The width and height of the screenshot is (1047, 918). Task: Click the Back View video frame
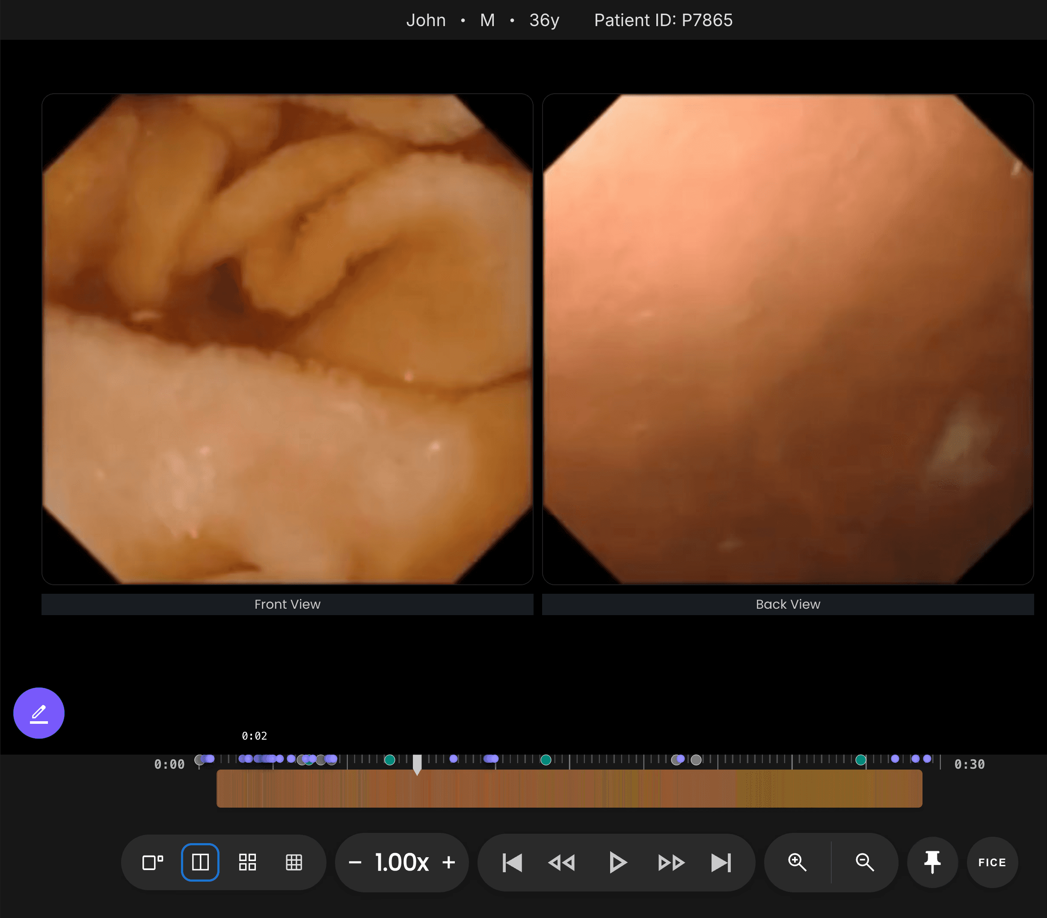coord(788,339)
